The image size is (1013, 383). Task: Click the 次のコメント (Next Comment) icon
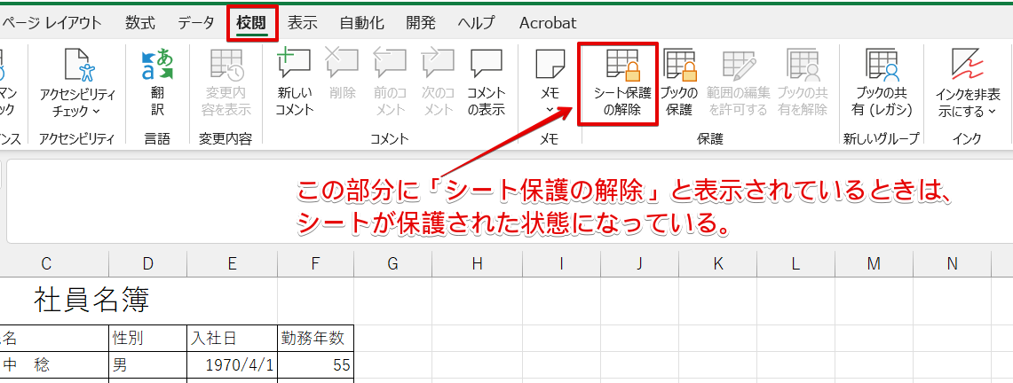tap(438, 82)
